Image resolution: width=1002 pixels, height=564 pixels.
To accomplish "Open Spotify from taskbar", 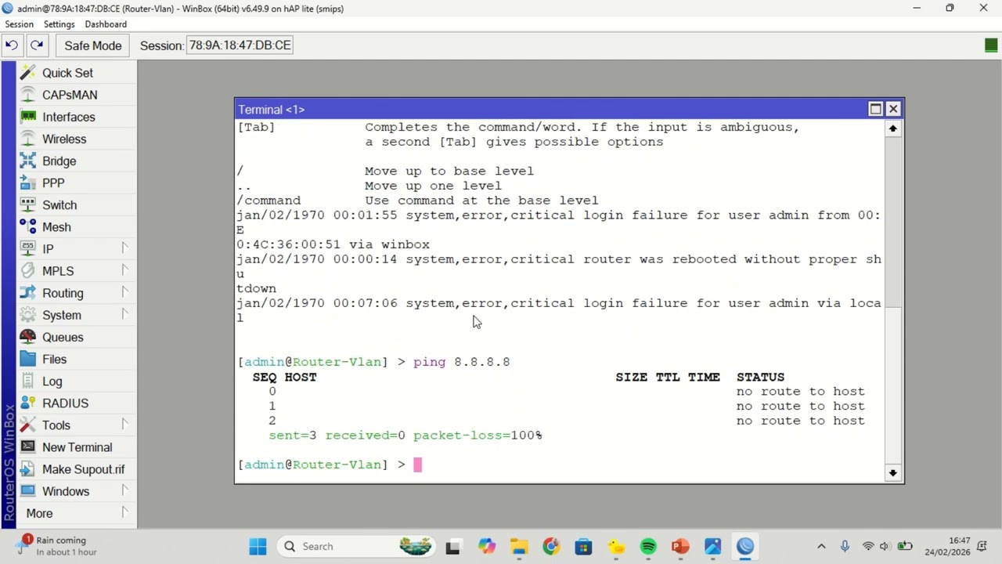I will point(648,546).
